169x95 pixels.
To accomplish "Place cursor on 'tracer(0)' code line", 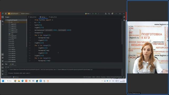I will [x=39, y=33].
